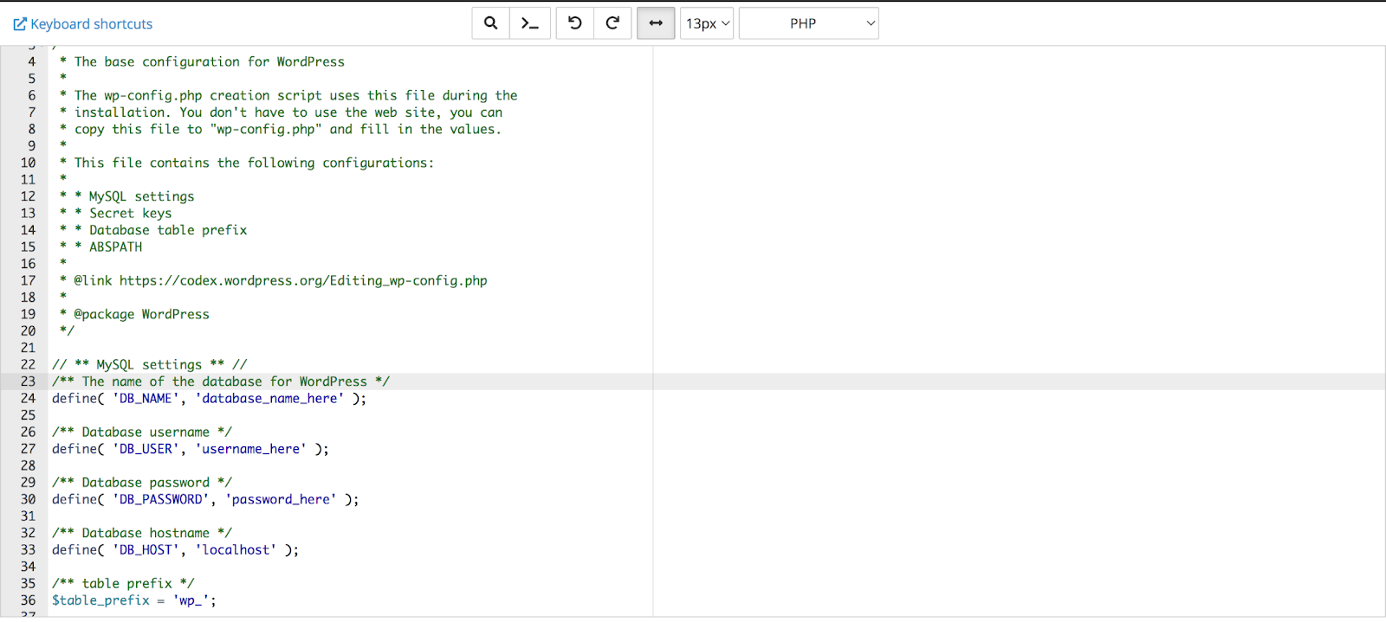Click 'database_name_here' string value
Image resolution: width=1386 pixels, height=622 pixels.
[x=269, y=399]
